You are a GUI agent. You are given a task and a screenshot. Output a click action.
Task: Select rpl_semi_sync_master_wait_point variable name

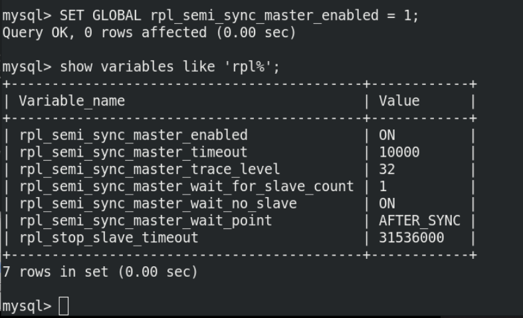(146, 220)
